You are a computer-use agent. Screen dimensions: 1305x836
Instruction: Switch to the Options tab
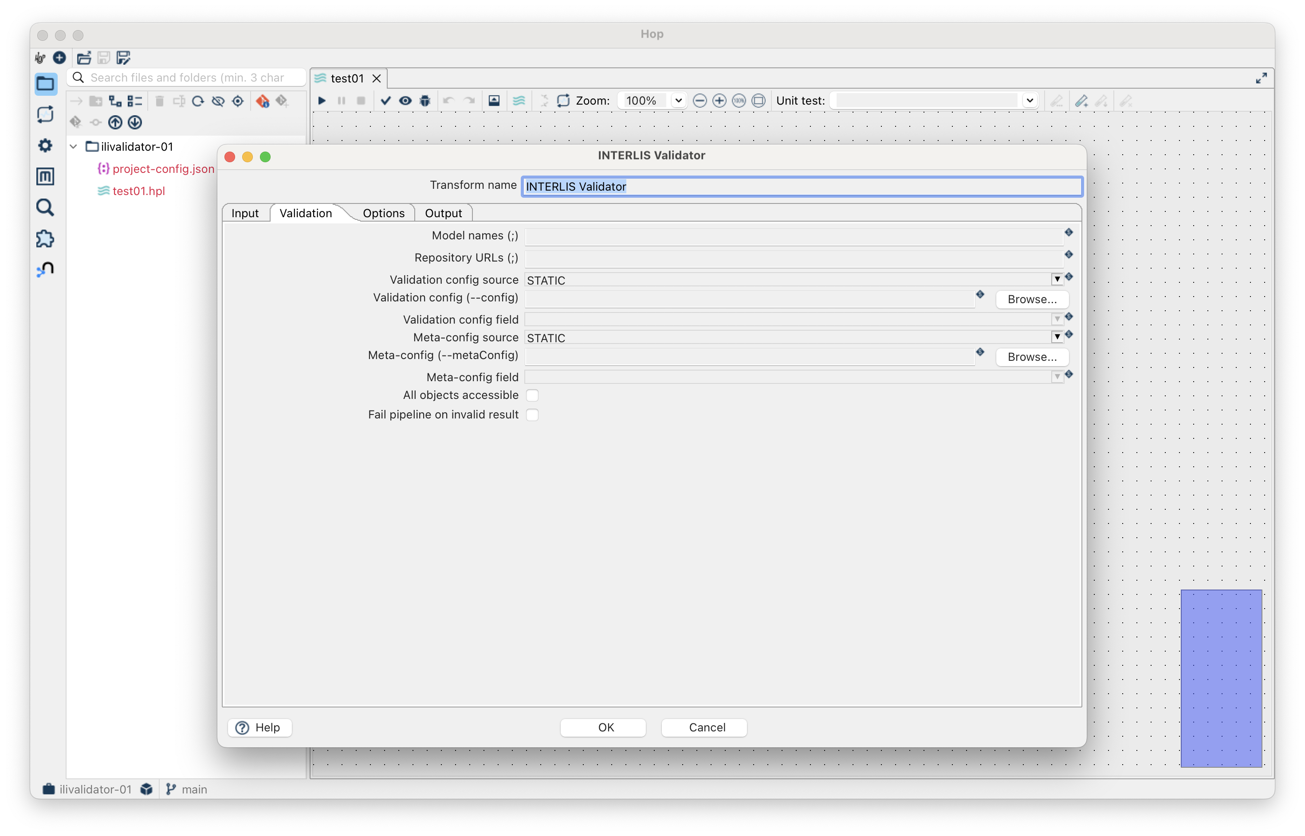(x=383, y=213)
